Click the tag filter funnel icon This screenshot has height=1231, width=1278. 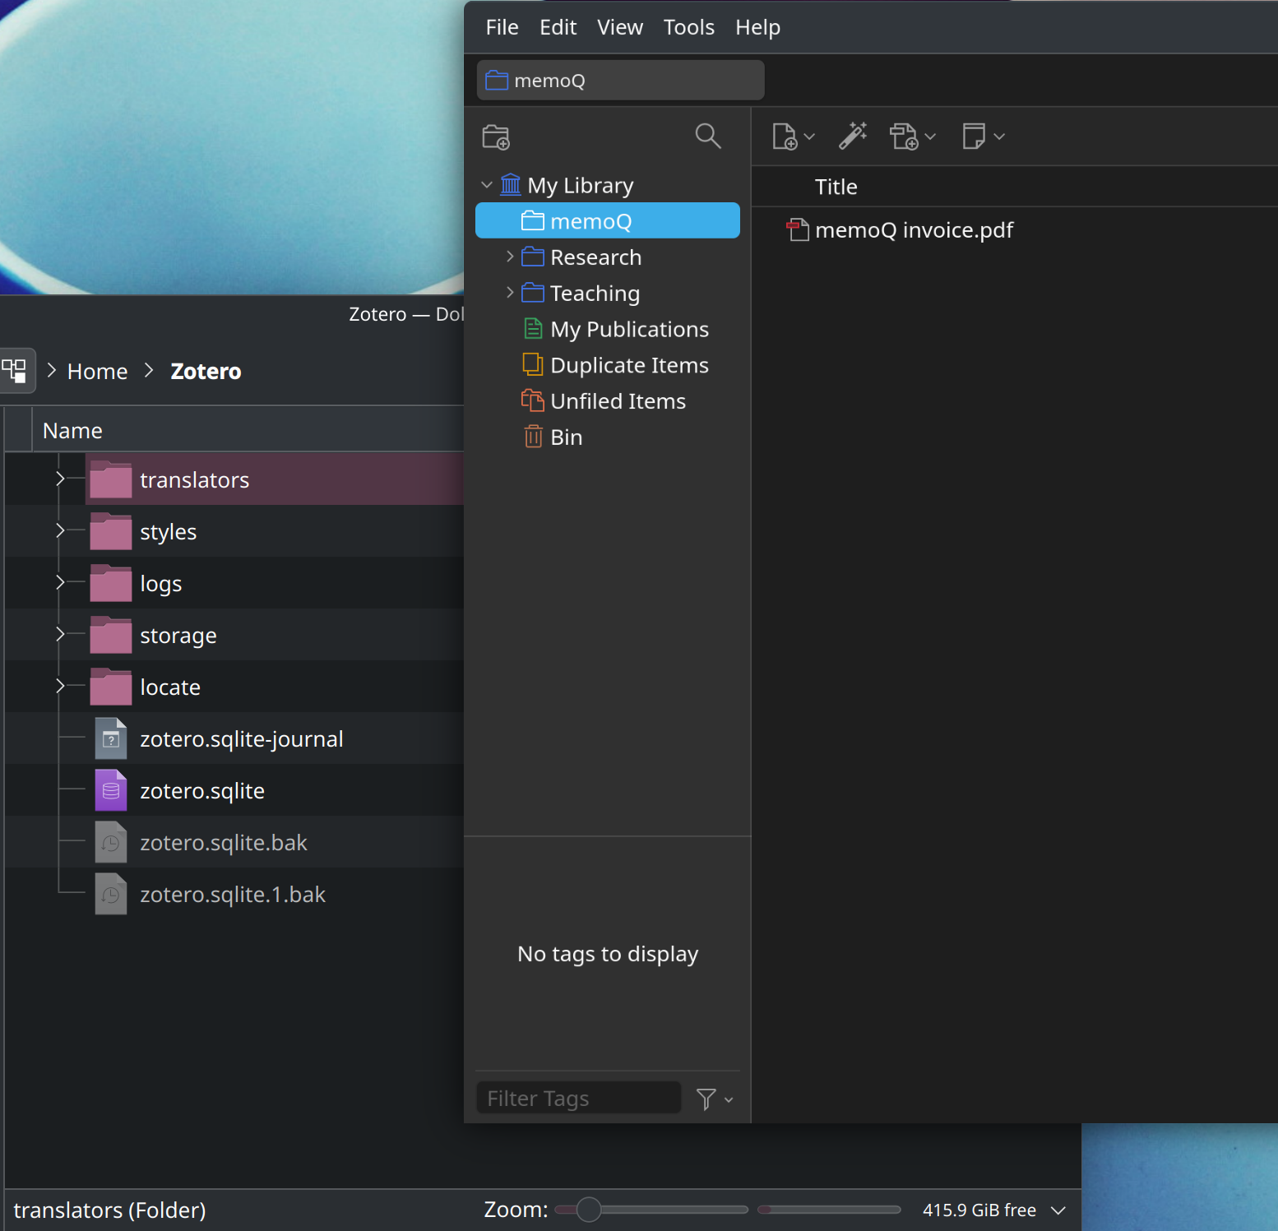(x=706, y=1099)
